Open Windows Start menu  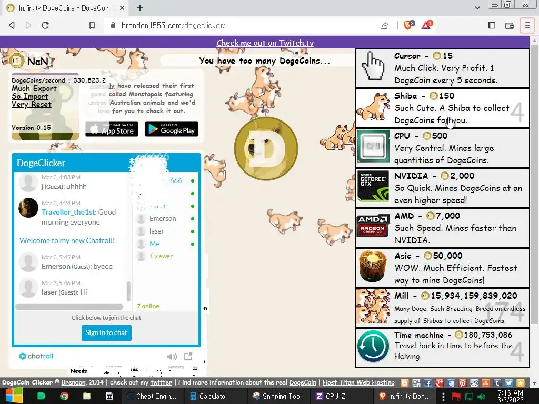coord(13,396)
